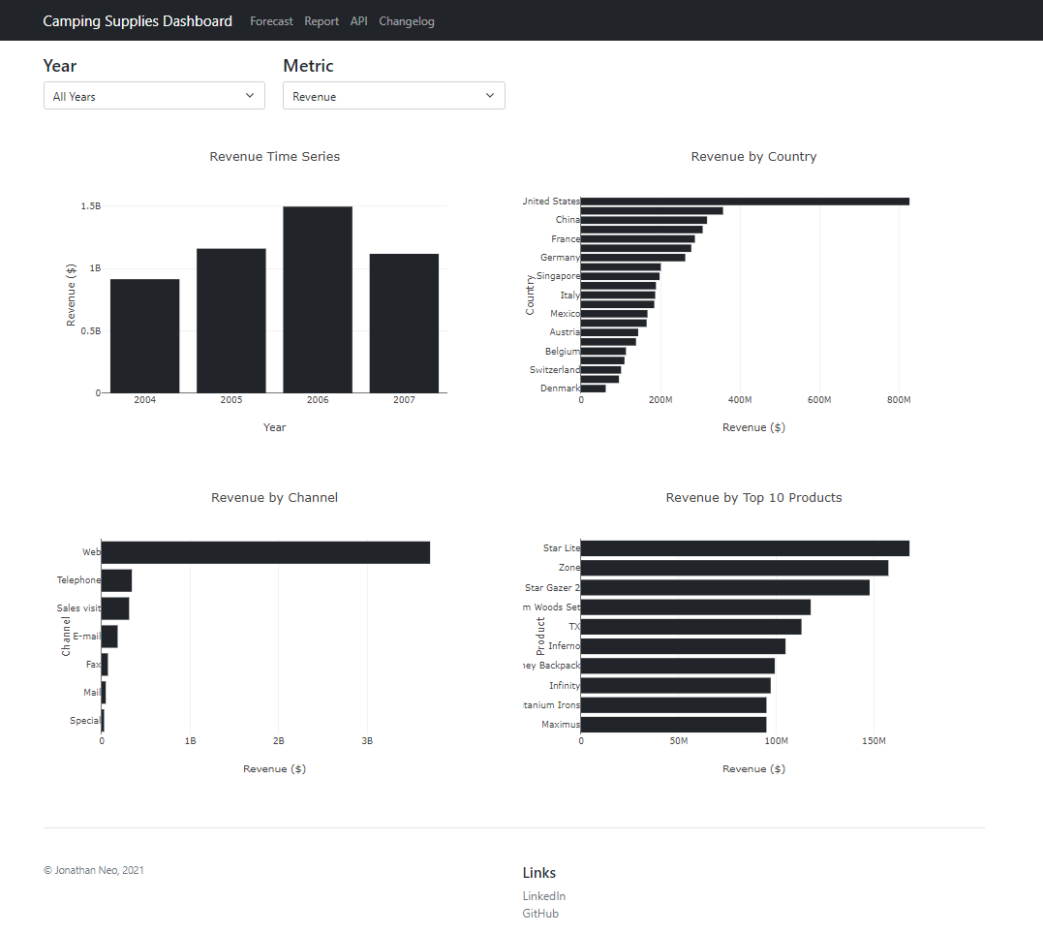Image resolution: width=1043 pixels, height=934 pixels.
Task: Select the 2006 bar in time series
Action: pyautogui.click(x=318, y=299)
